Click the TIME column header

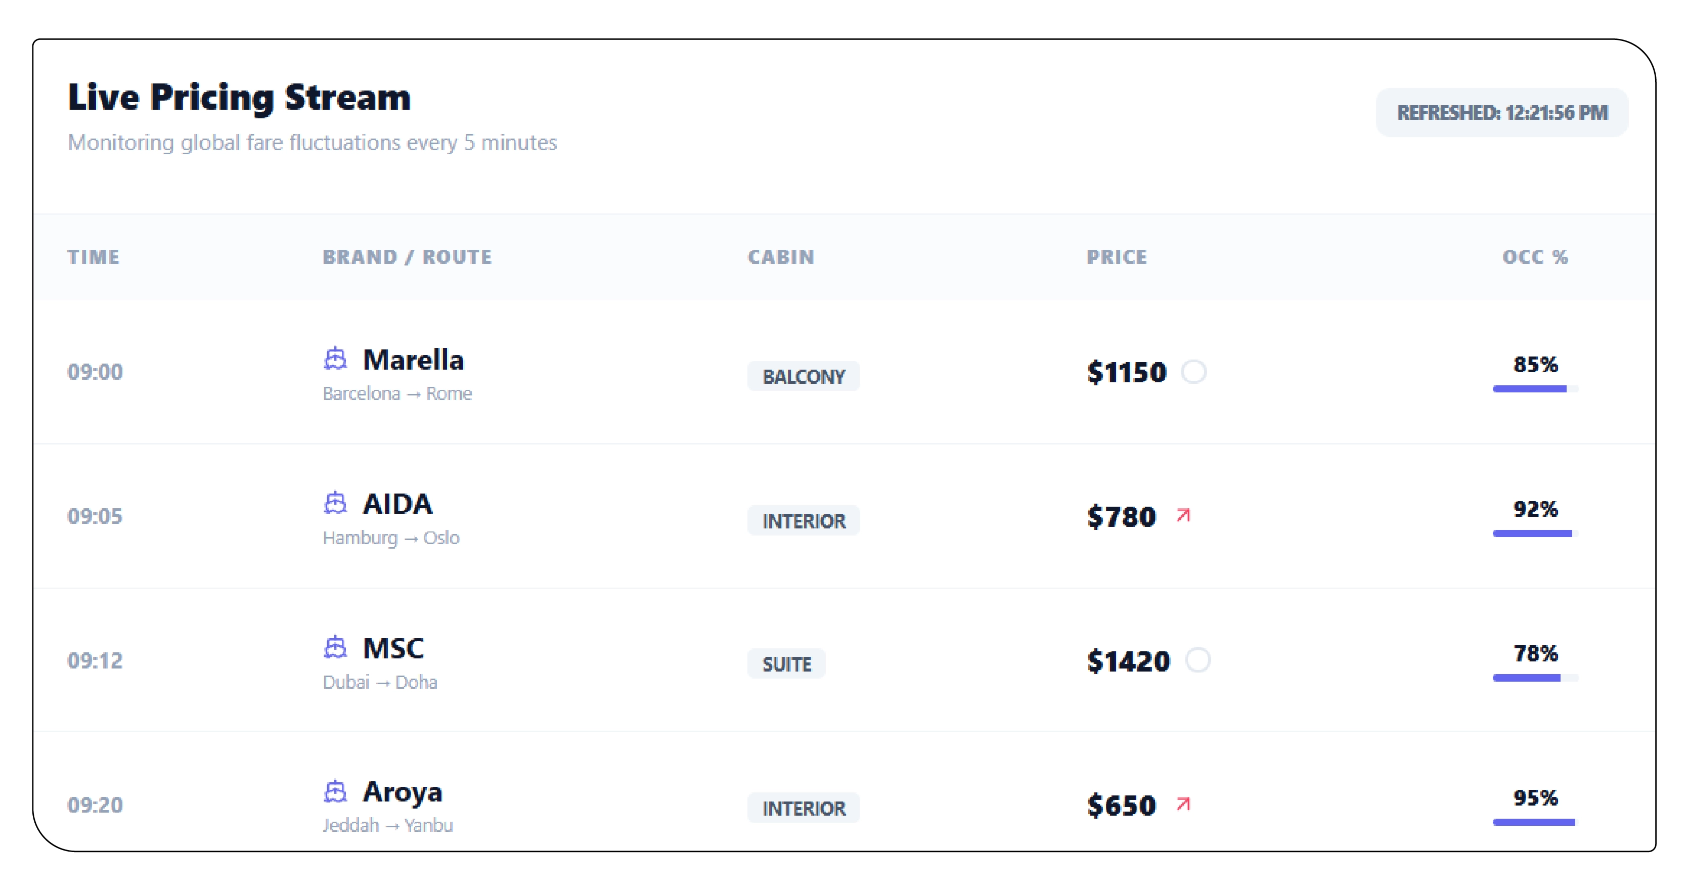click(94, 257)
